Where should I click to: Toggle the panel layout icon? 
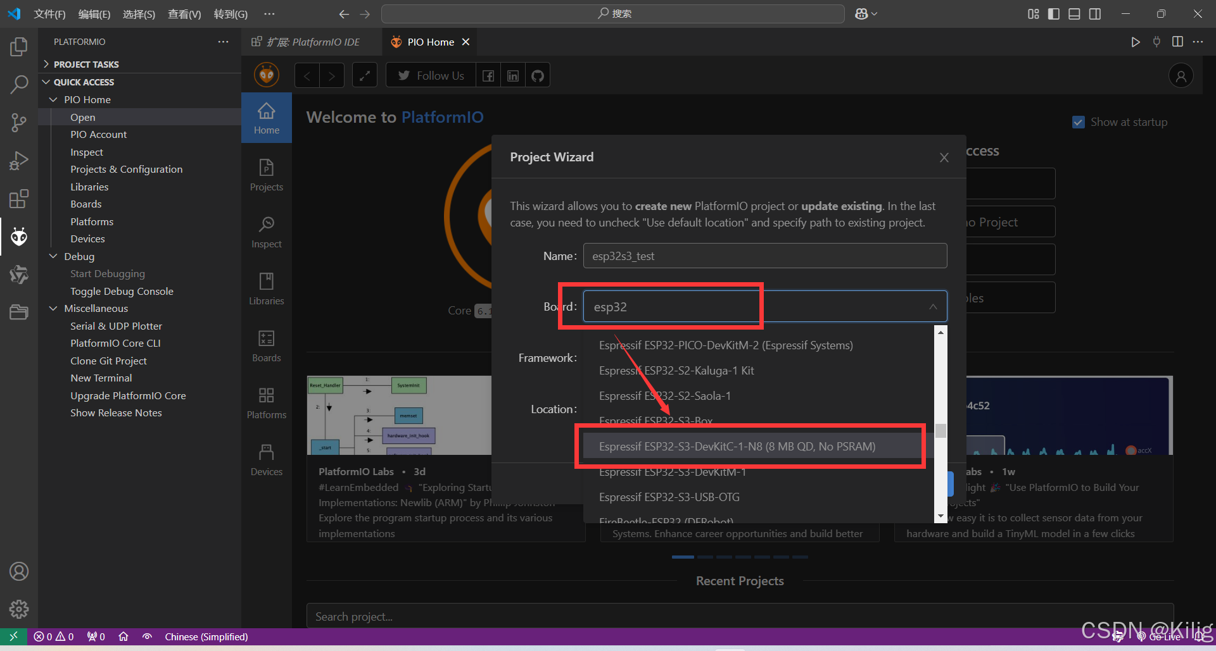[1074, 14]
